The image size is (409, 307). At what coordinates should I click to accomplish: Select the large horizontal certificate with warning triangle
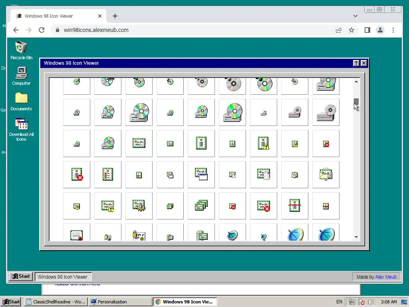coord(108,206)
